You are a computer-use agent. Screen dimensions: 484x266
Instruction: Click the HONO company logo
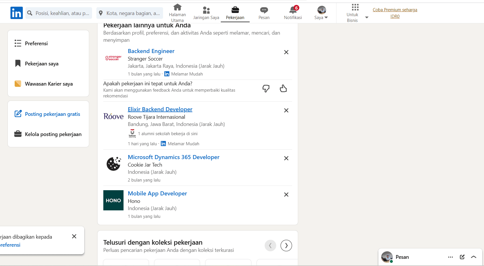113,200
